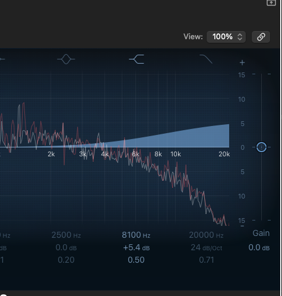Select the 0.50 Q value

(136, 260)
